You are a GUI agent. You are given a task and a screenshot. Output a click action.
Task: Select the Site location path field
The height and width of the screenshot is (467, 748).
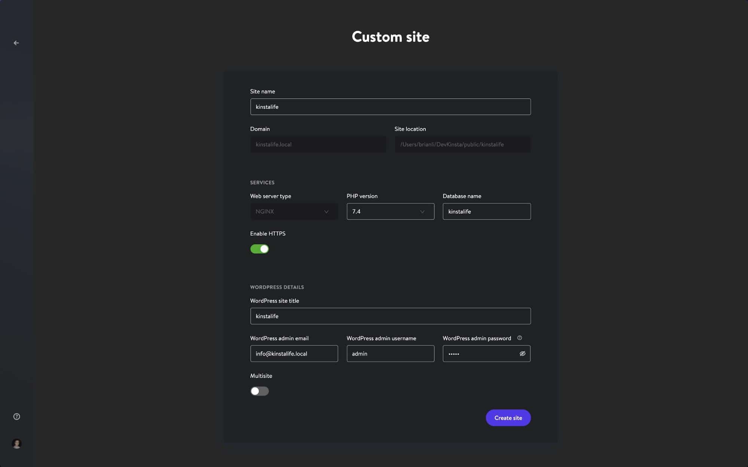click(x=462, y=144)
